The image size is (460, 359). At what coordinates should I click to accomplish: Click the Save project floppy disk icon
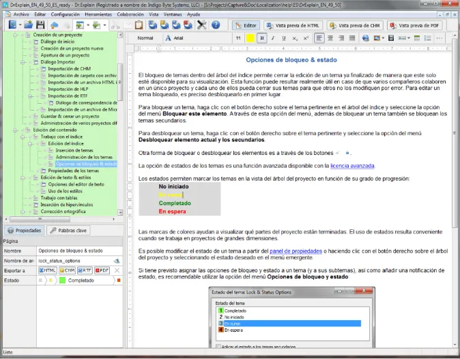pos(40,25)
